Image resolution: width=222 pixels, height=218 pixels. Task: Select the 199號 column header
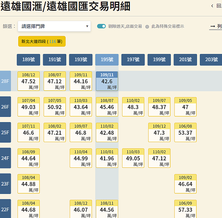159,60
